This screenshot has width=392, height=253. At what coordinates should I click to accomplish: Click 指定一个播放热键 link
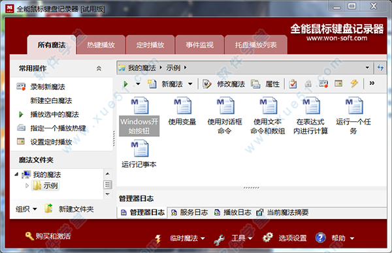pos(58,128)
